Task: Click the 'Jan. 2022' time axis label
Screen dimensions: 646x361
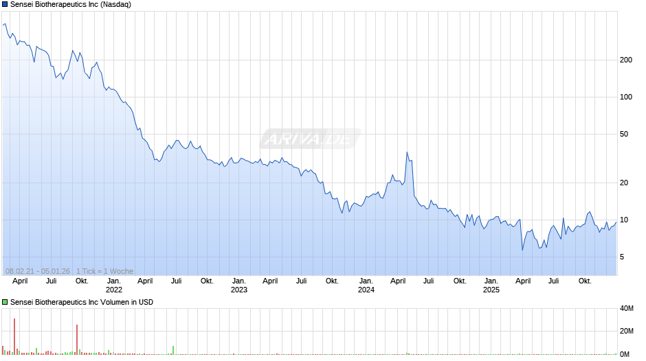Action: pos(113,286)
